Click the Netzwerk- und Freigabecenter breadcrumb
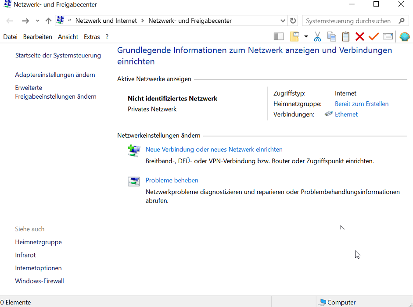Viewport: 413px width, 307px height. click(x=190, y=21)
